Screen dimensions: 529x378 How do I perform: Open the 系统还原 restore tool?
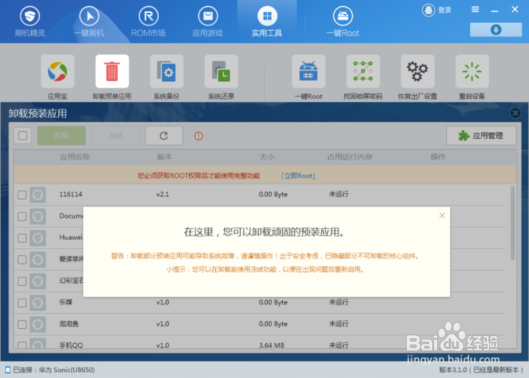pos(221,71)
